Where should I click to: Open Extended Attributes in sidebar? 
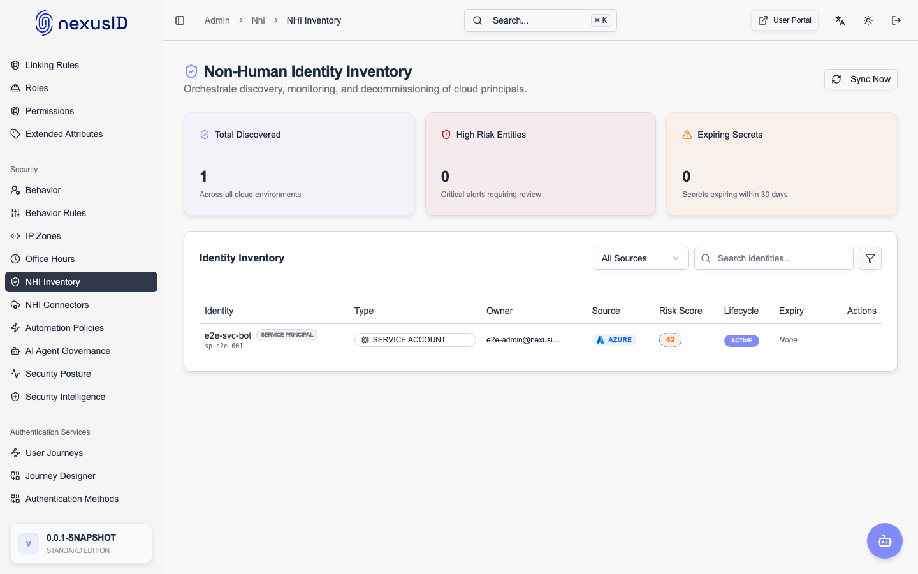pos(81,134)
